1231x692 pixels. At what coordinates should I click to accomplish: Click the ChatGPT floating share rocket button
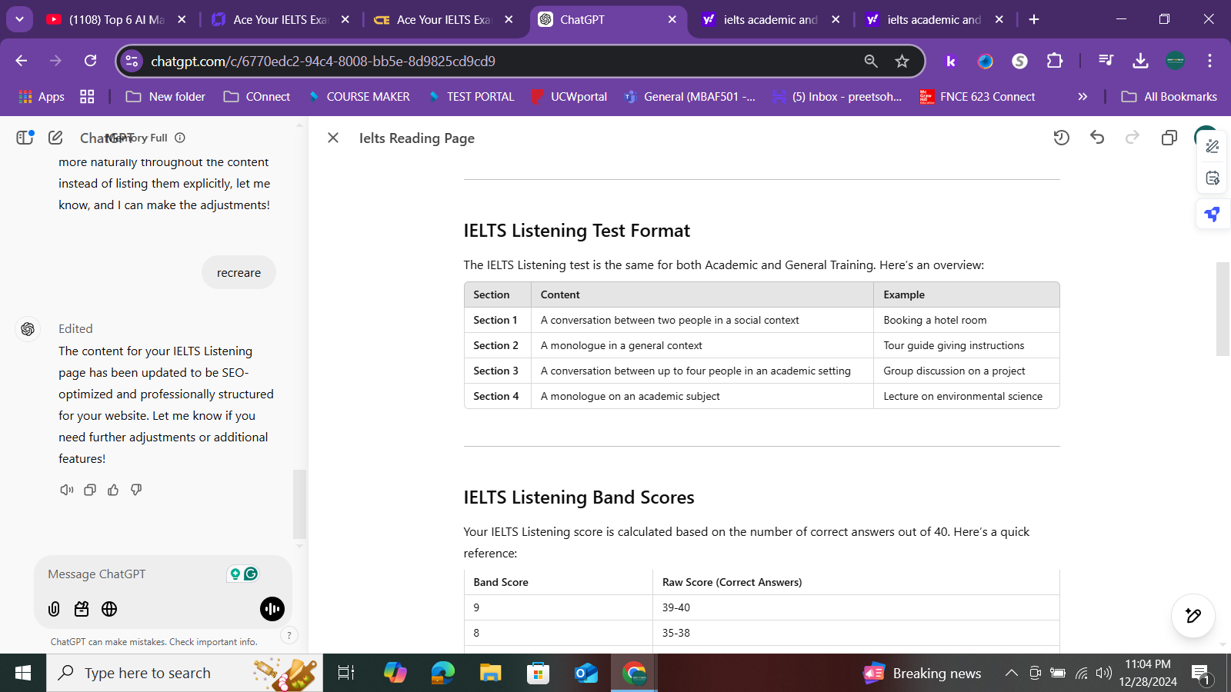(1213, 214)
